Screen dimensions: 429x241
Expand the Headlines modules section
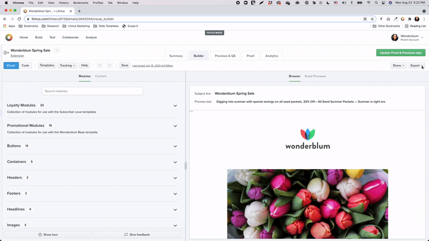coord(175,209)
